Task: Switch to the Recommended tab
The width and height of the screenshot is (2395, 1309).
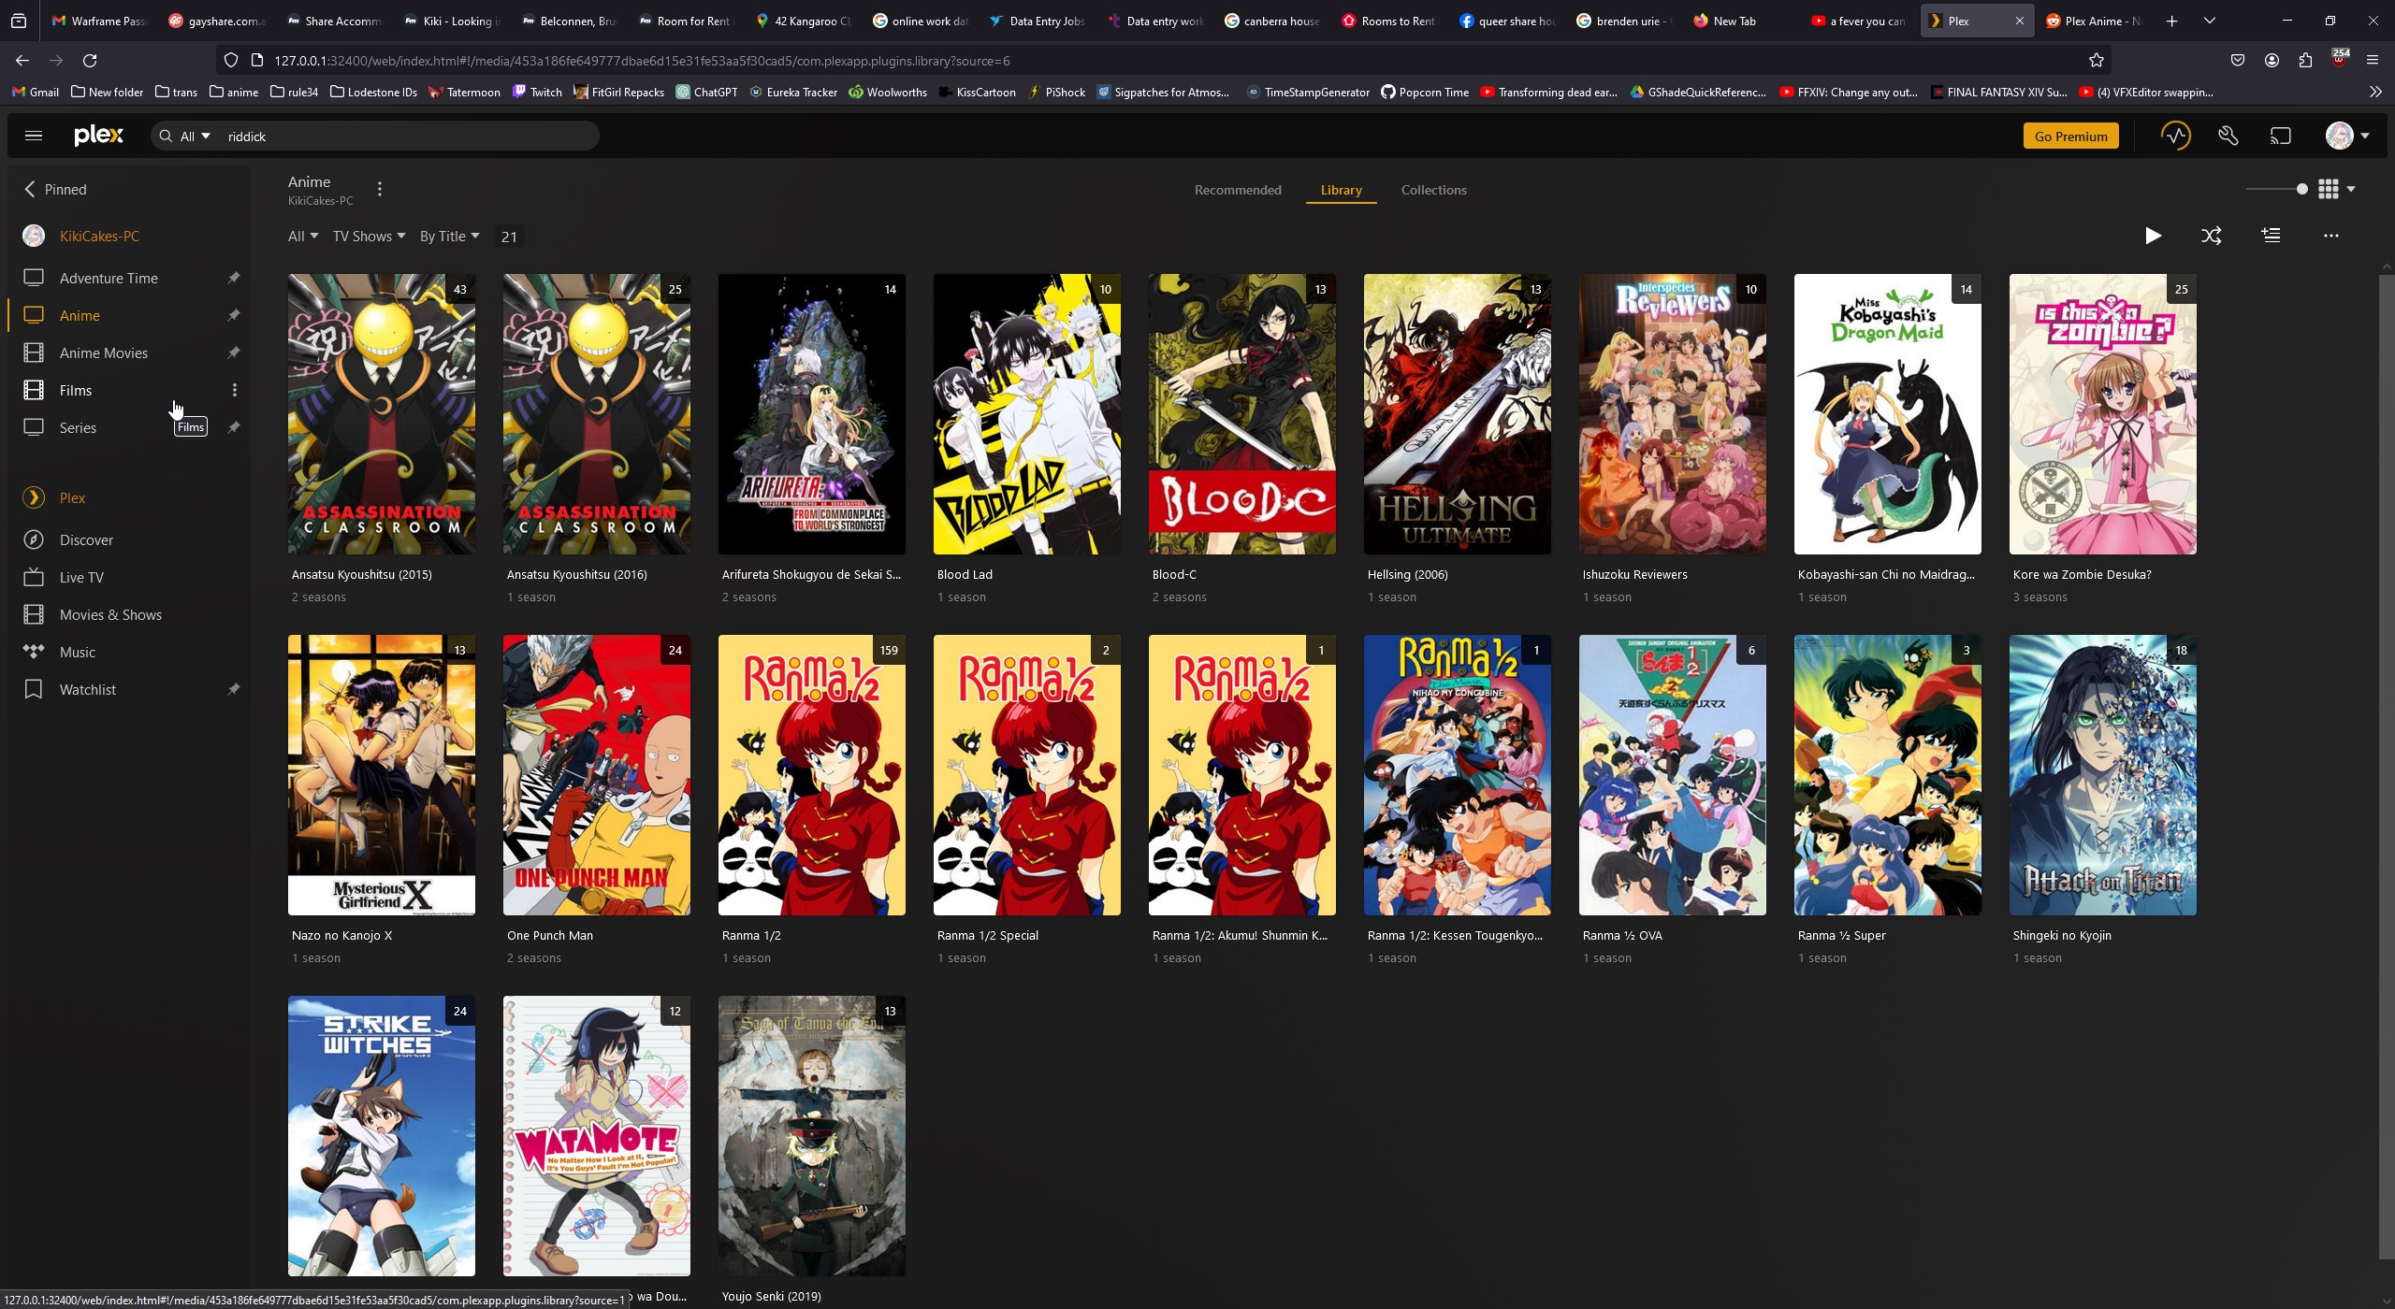Action: [1238, 190]
